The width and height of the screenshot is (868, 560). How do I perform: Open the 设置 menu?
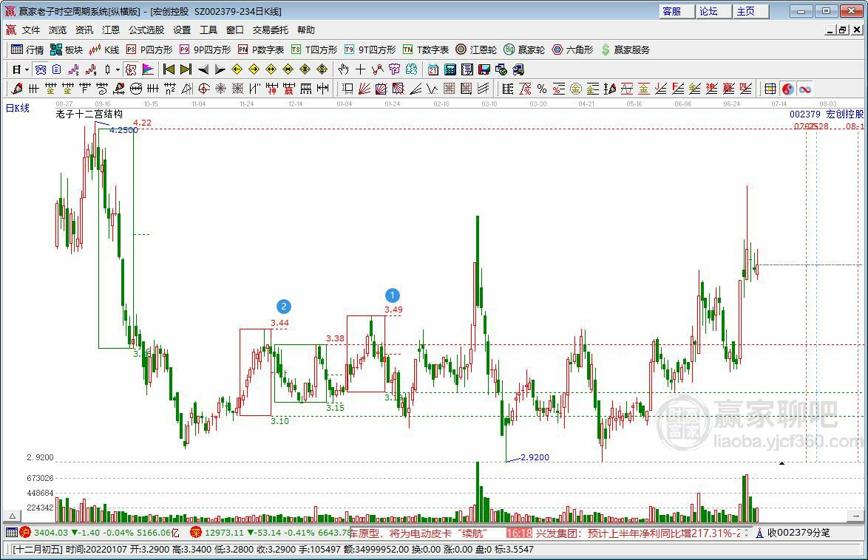pyautogui.click(x=182, y=30)
